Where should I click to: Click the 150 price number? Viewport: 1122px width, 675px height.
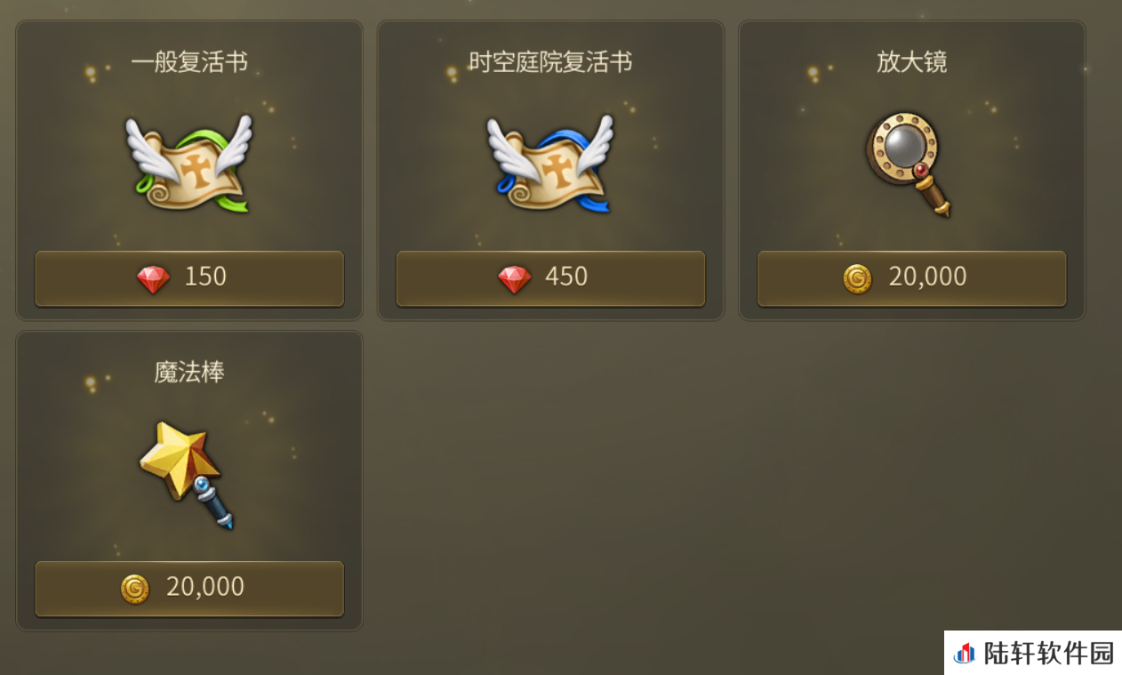tap(205, 277)
